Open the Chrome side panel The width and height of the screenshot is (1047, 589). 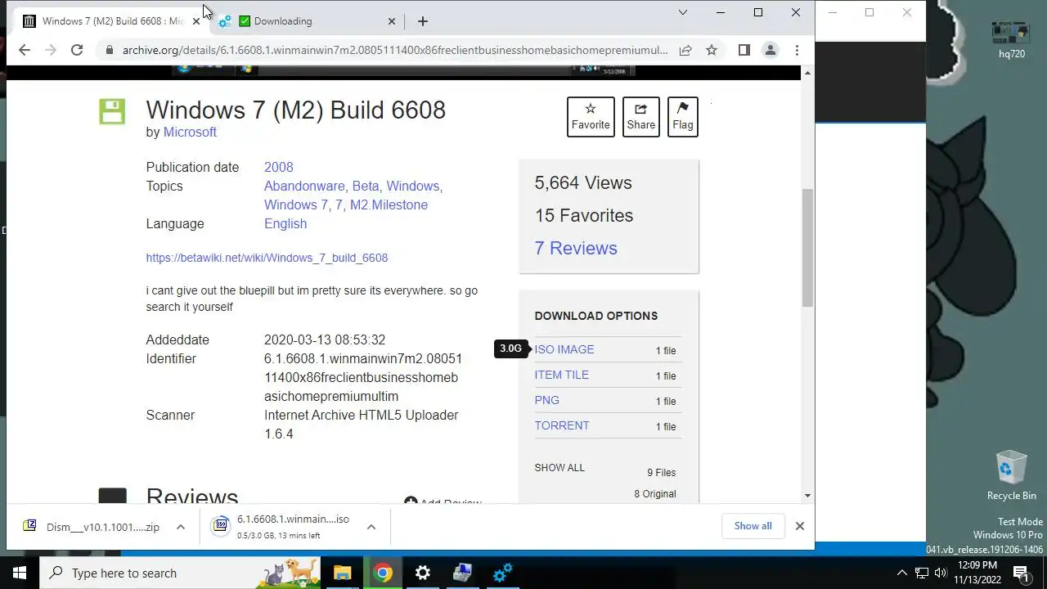744,50
